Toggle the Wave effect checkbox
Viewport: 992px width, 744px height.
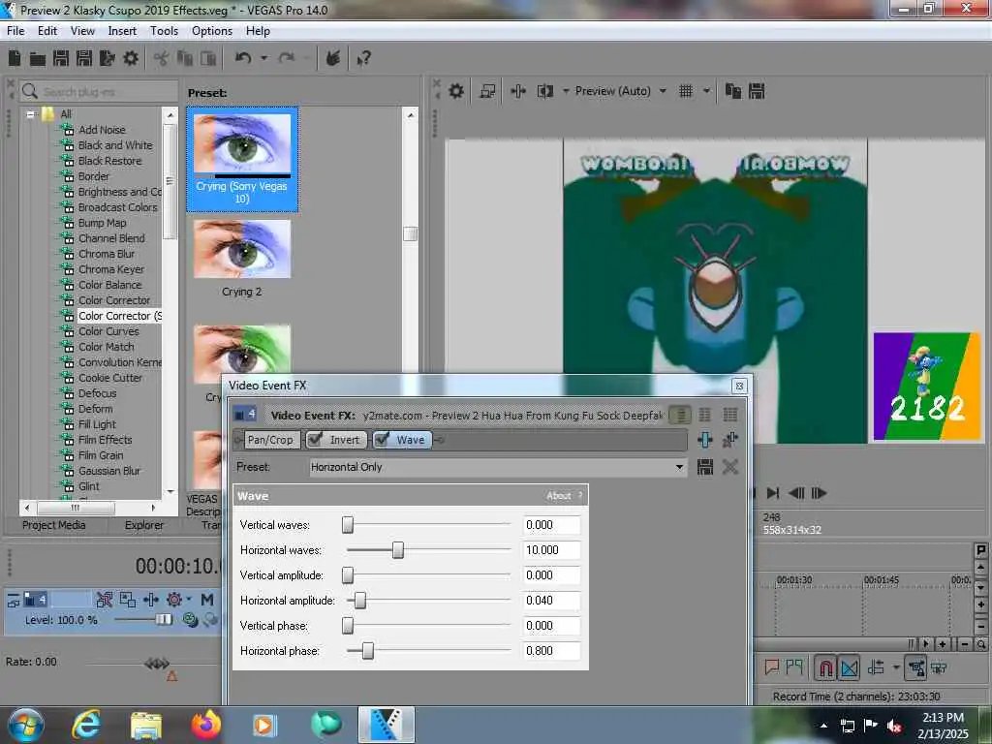click(382, 439)
